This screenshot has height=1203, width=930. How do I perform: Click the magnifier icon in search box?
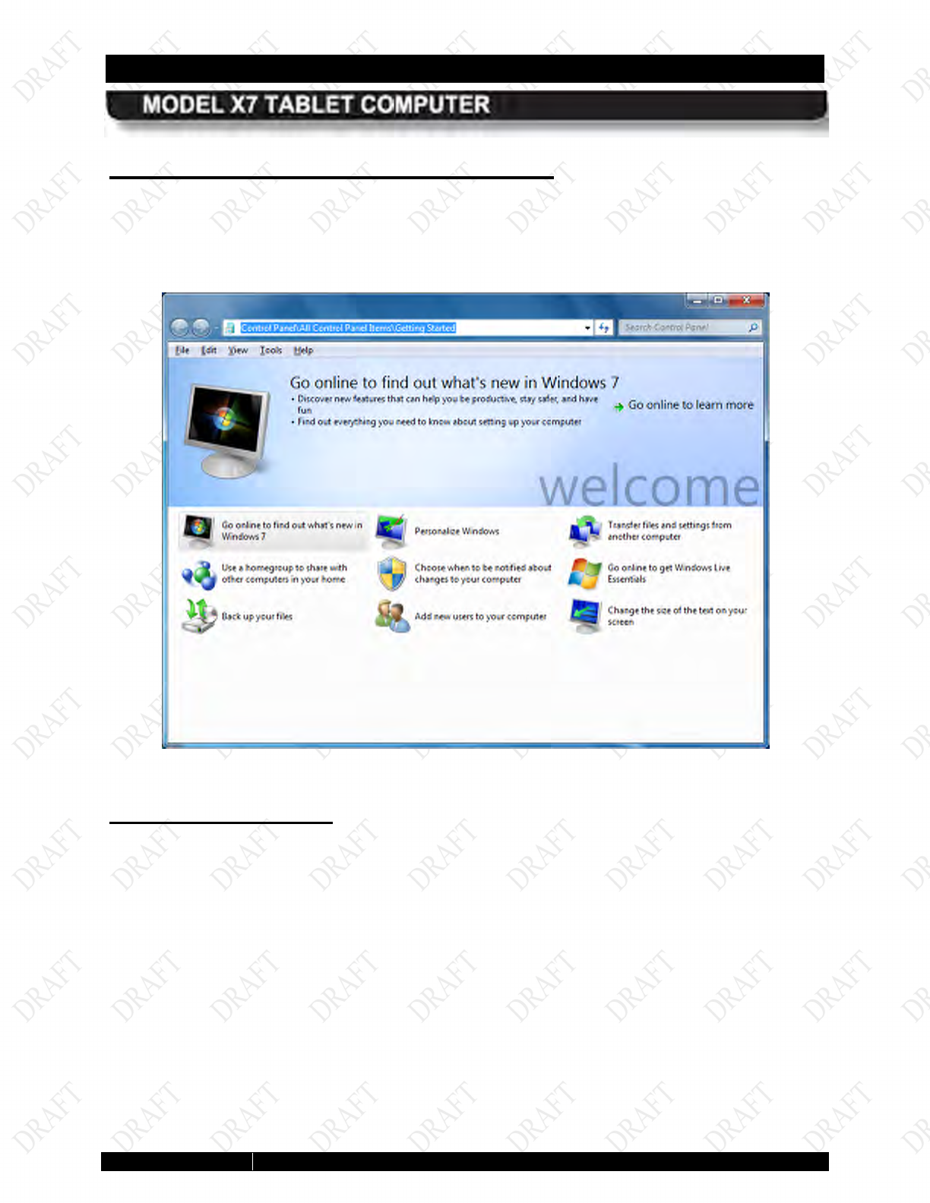coord(753,327)
